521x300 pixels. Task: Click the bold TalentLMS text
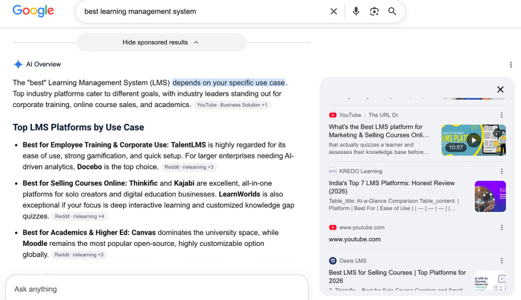(188, 145)
